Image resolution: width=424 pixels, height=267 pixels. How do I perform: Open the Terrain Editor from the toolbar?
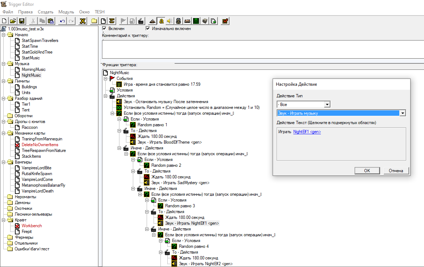point(152,21)
